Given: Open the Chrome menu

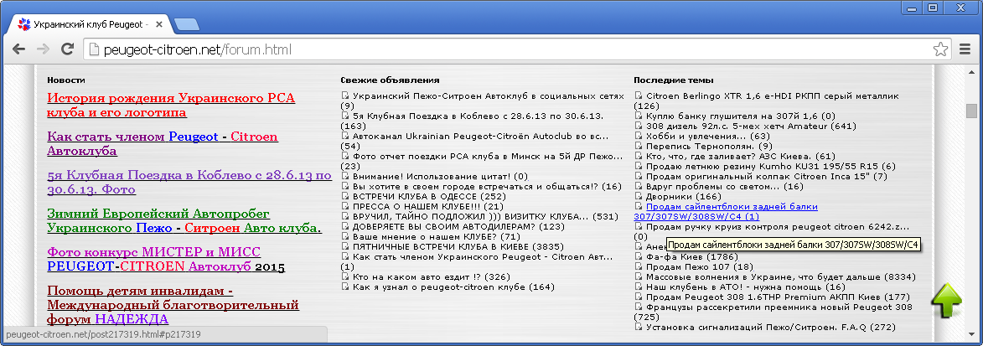Looking at the screenshot, I should [x=965, y=49].
